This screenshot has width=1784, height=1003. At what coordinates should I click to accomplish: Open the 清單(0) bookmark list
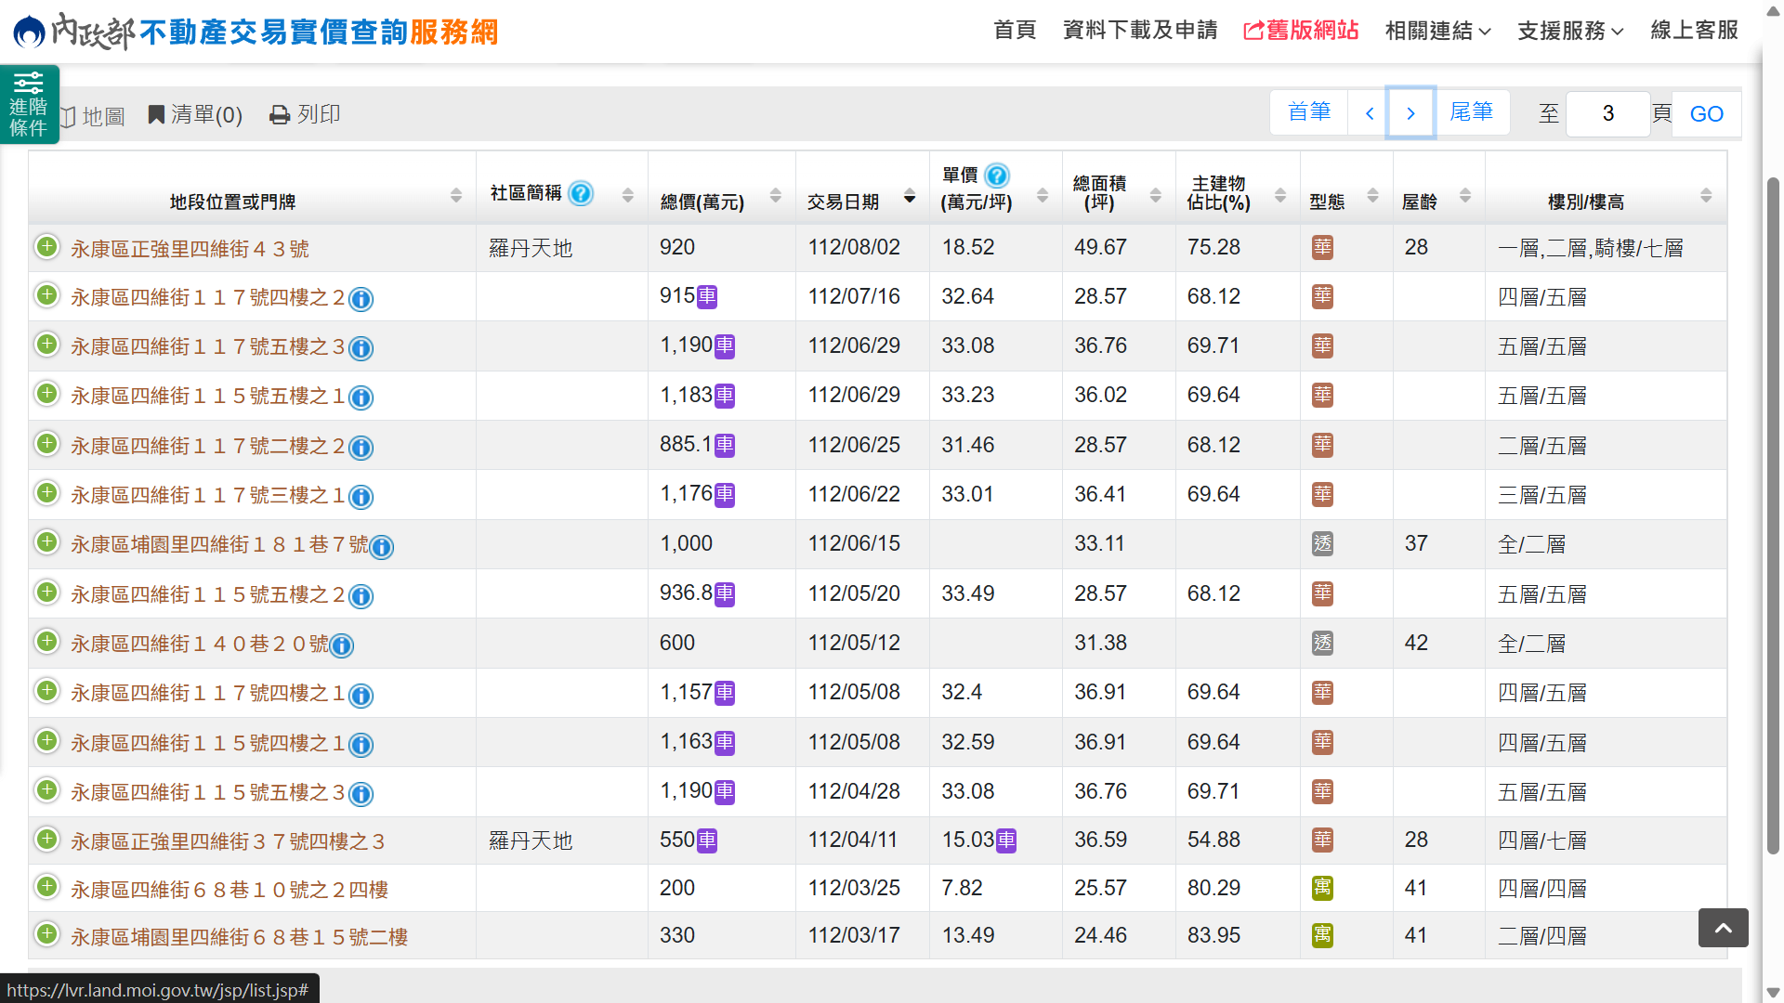tap(195, 114)
